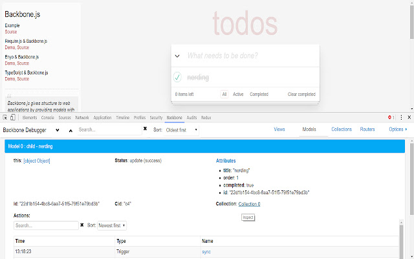Select the Completed todo filter
Screen dimensions: 414x259
click(259, 94)
